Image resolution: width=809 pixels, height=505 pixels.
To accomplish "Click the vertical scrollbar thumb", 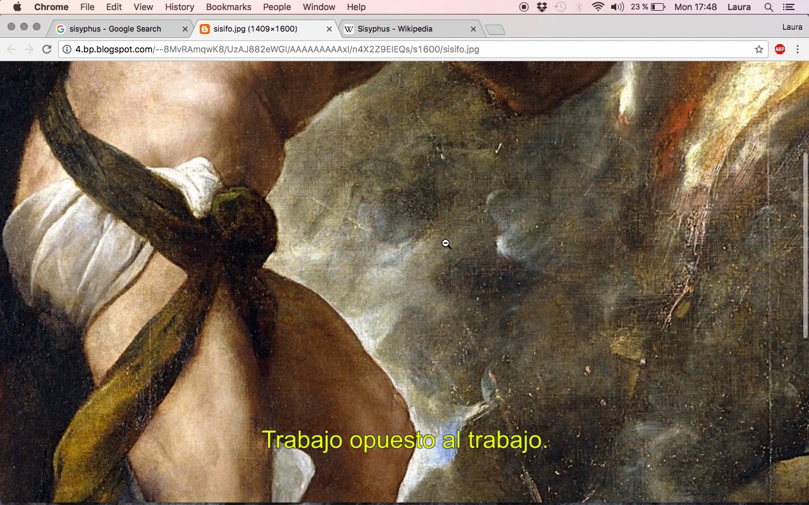I will [806, 245].
